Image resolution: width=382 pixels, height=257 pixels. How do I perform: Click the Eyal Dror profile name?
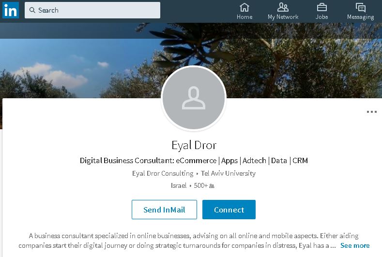pos(194,145)
